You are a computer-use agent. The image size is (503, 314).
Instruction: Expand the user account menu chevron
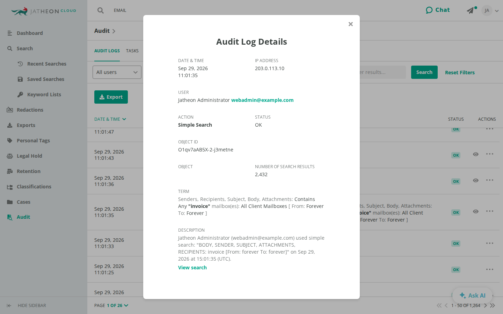(x=497, y=11)
